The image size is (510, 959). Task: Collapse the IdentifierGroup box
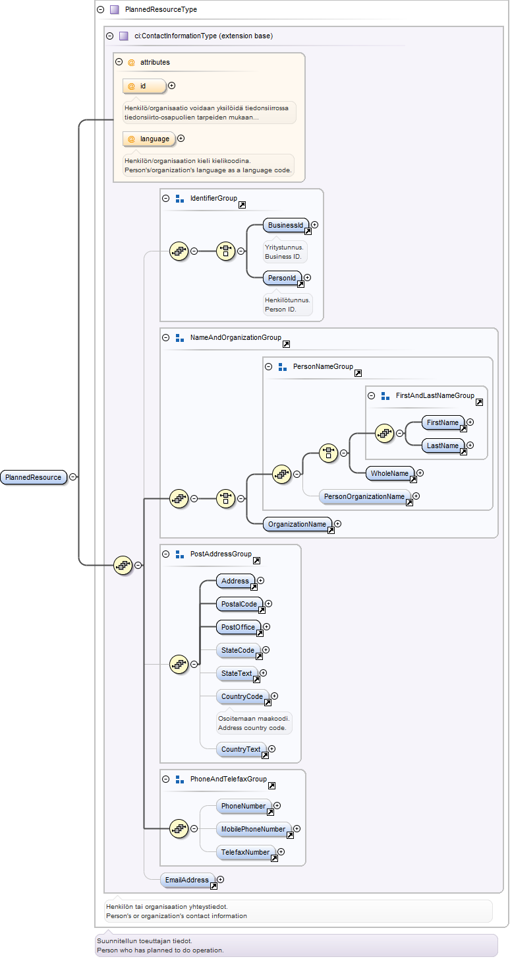pos(166,198)
